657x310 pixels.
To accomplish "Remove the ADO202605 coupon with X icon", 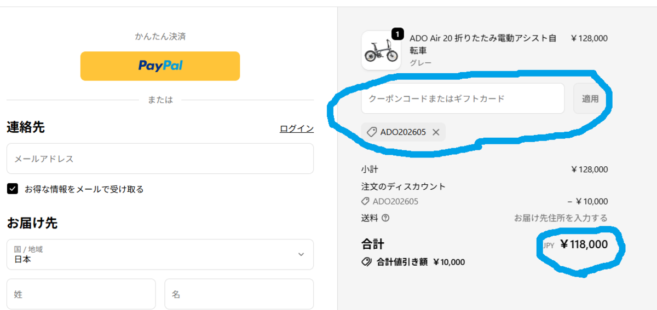I will [x=436, y=132].
